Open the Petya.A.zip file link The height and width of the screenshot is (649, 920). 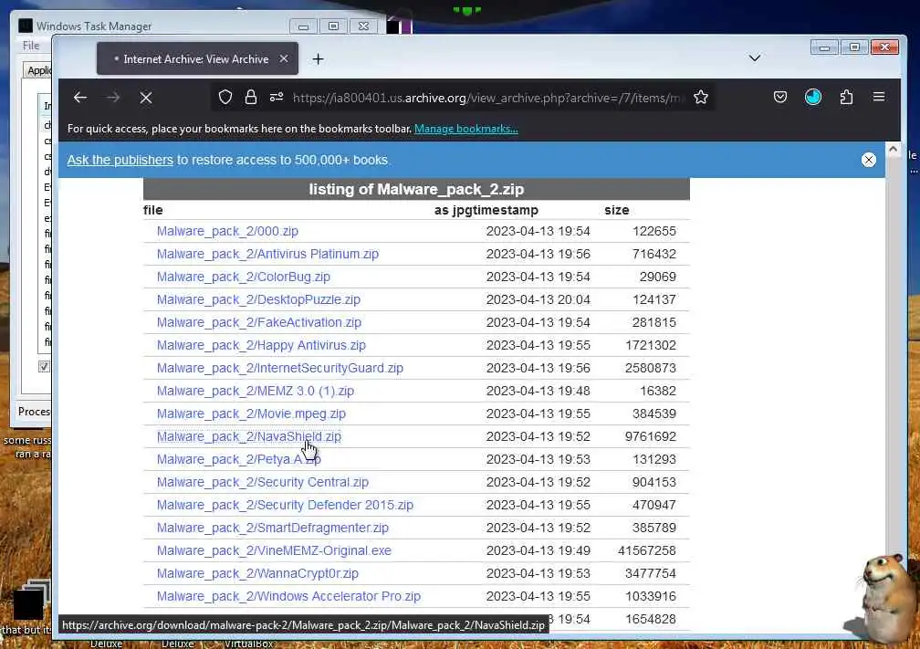pyautogui.click(x=239, y=459)
